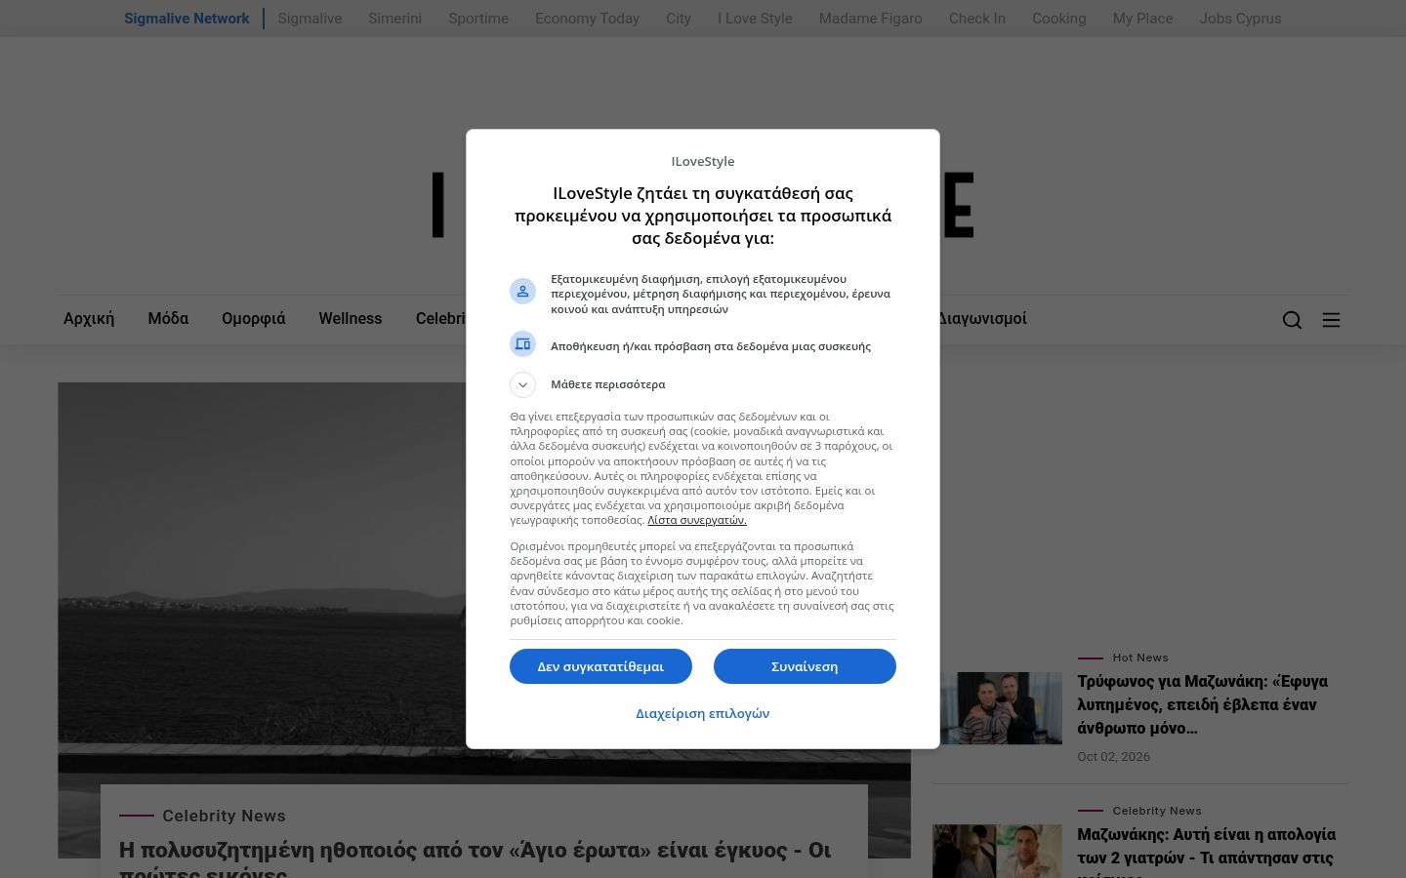Open Check In in the network bar
The image size is (1406, 878).
pos(977,19)
